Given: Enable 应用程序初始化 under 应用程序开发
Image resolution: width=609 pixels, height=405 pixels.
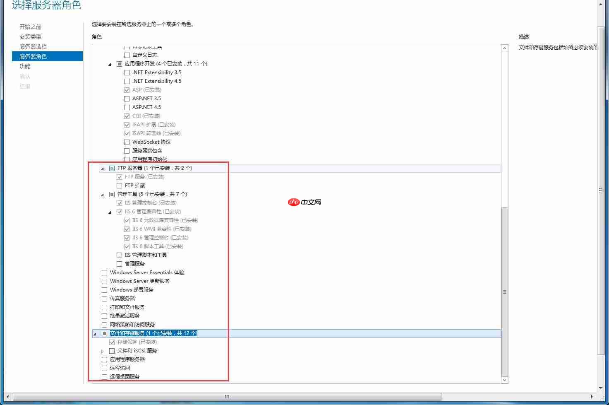Looking at the screenshot, I should point(127,159).
